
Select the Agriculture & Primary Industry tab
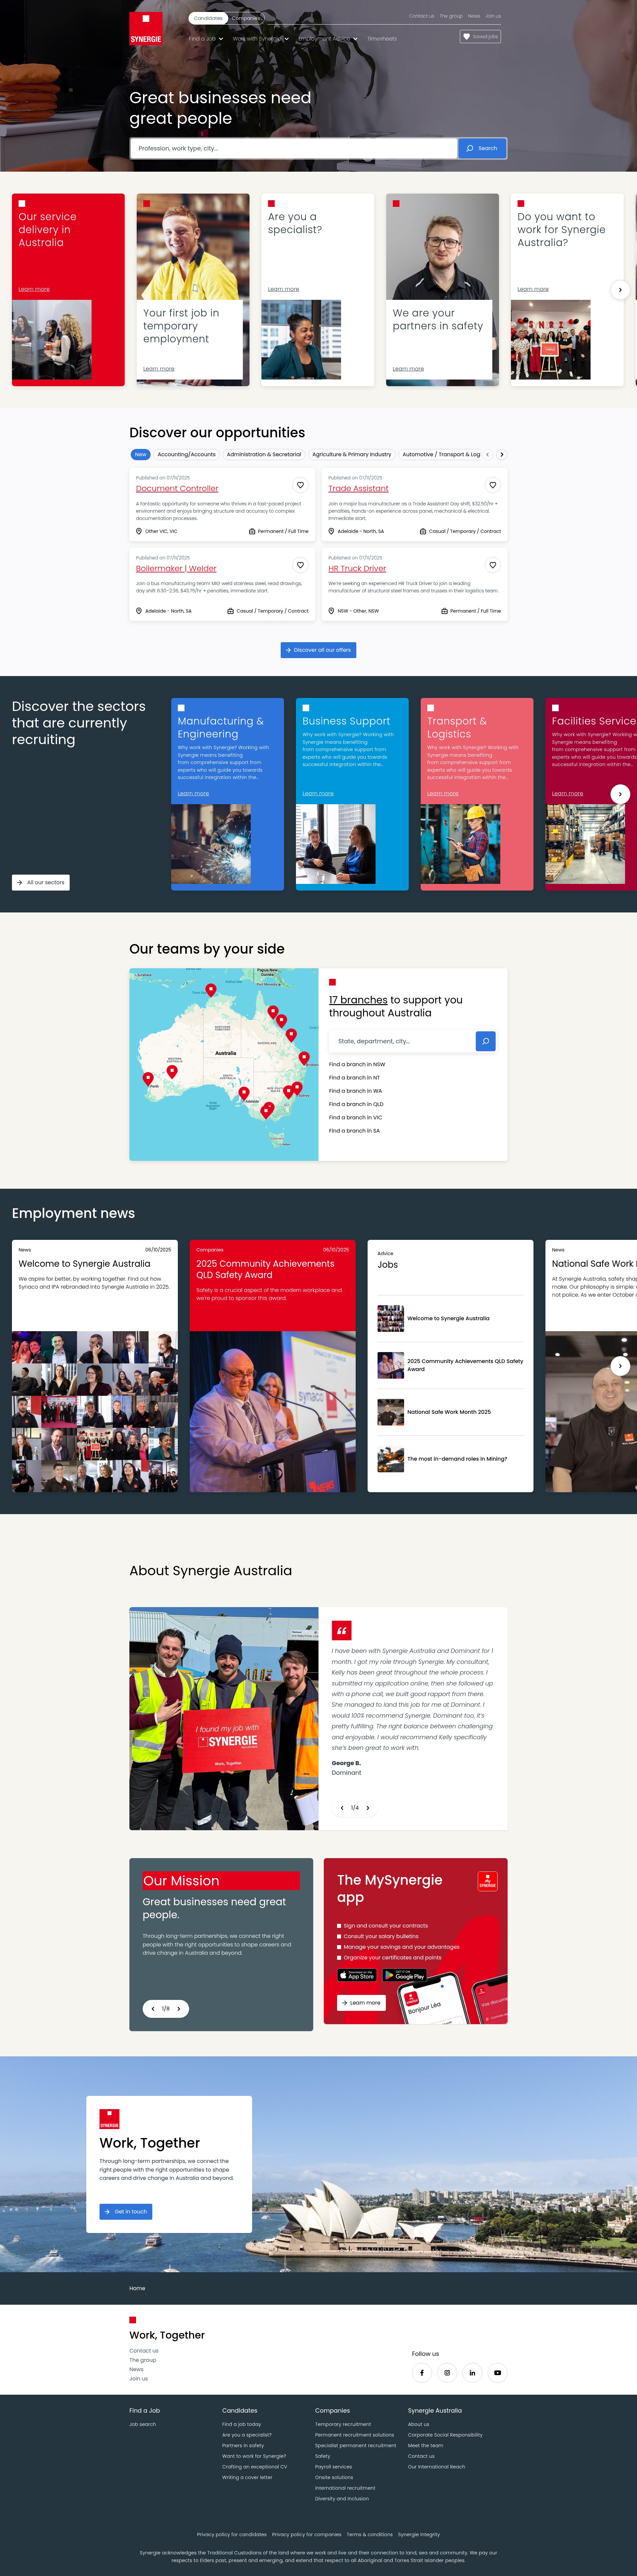point(351,454)
